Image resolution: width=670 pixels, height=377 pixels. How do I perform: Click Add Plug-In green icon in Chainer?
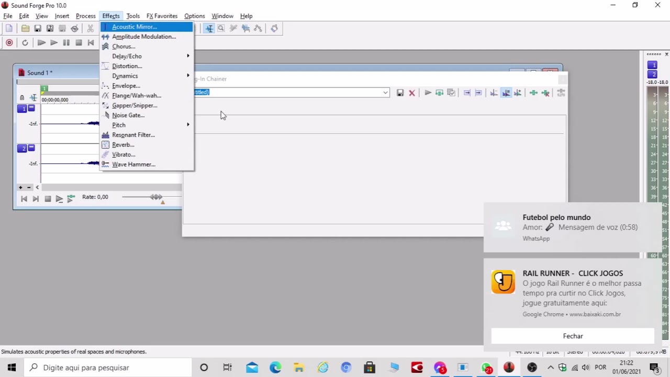pos(533,93)
